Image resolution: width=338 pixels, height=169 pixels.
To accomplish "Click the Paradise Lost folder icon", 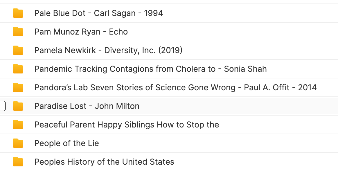I will coord(18,106).
